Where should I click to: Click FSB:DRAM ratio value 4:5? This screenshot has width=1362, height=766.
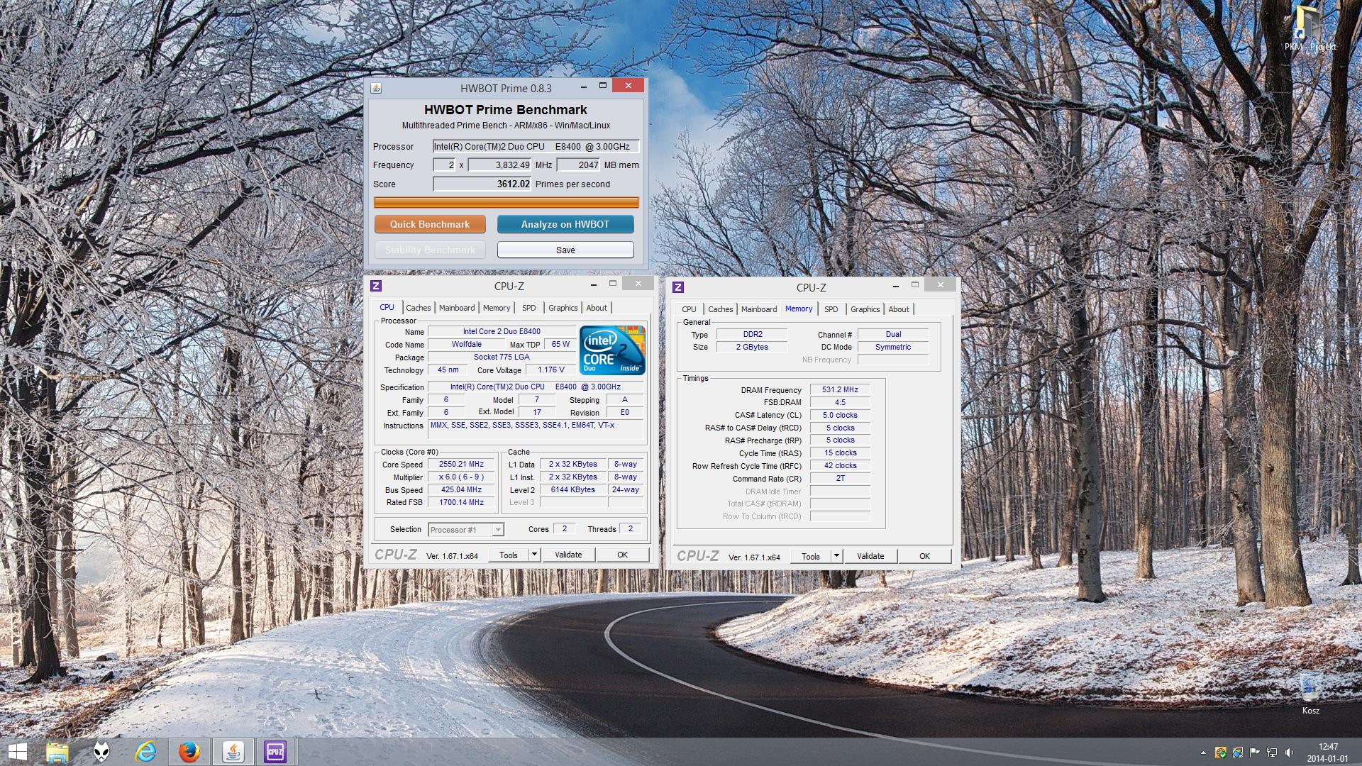pos(840,403)
